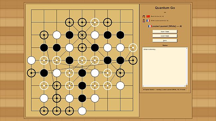Click the 'Status' heading label

click(x=165, y=45)
